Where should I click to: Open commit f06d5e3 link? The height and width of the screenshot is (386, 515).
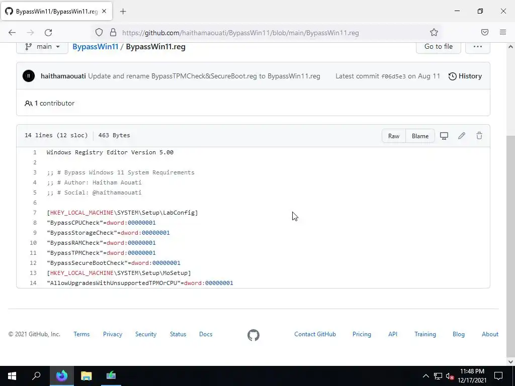pos(393,76)
